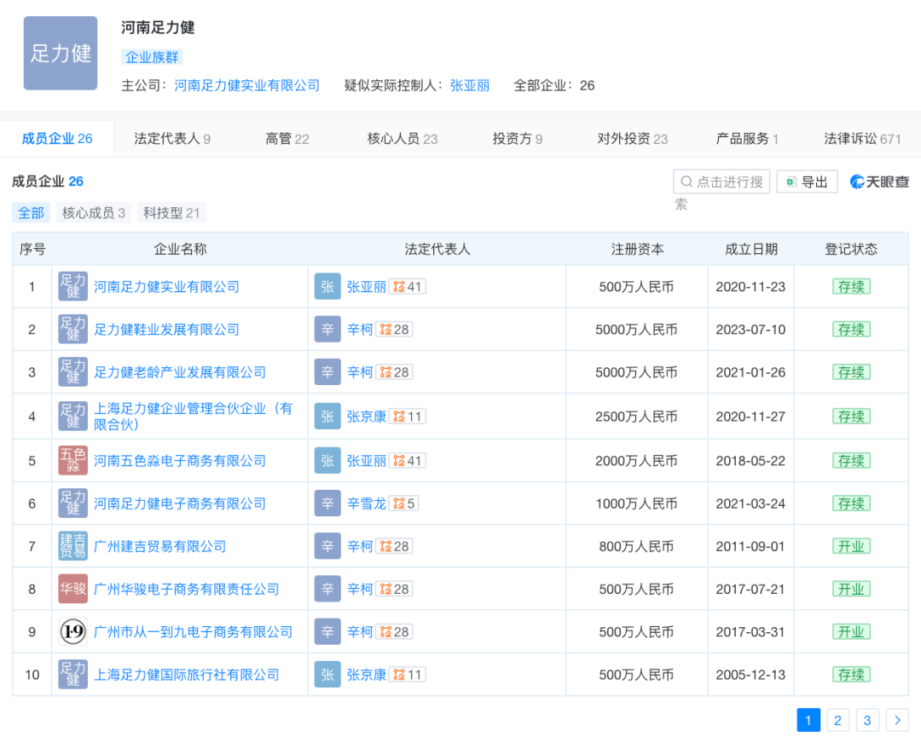Open relation badge 5 beside 辛雪龙
This screenshot has width=921, height=748.
point(403,503)
